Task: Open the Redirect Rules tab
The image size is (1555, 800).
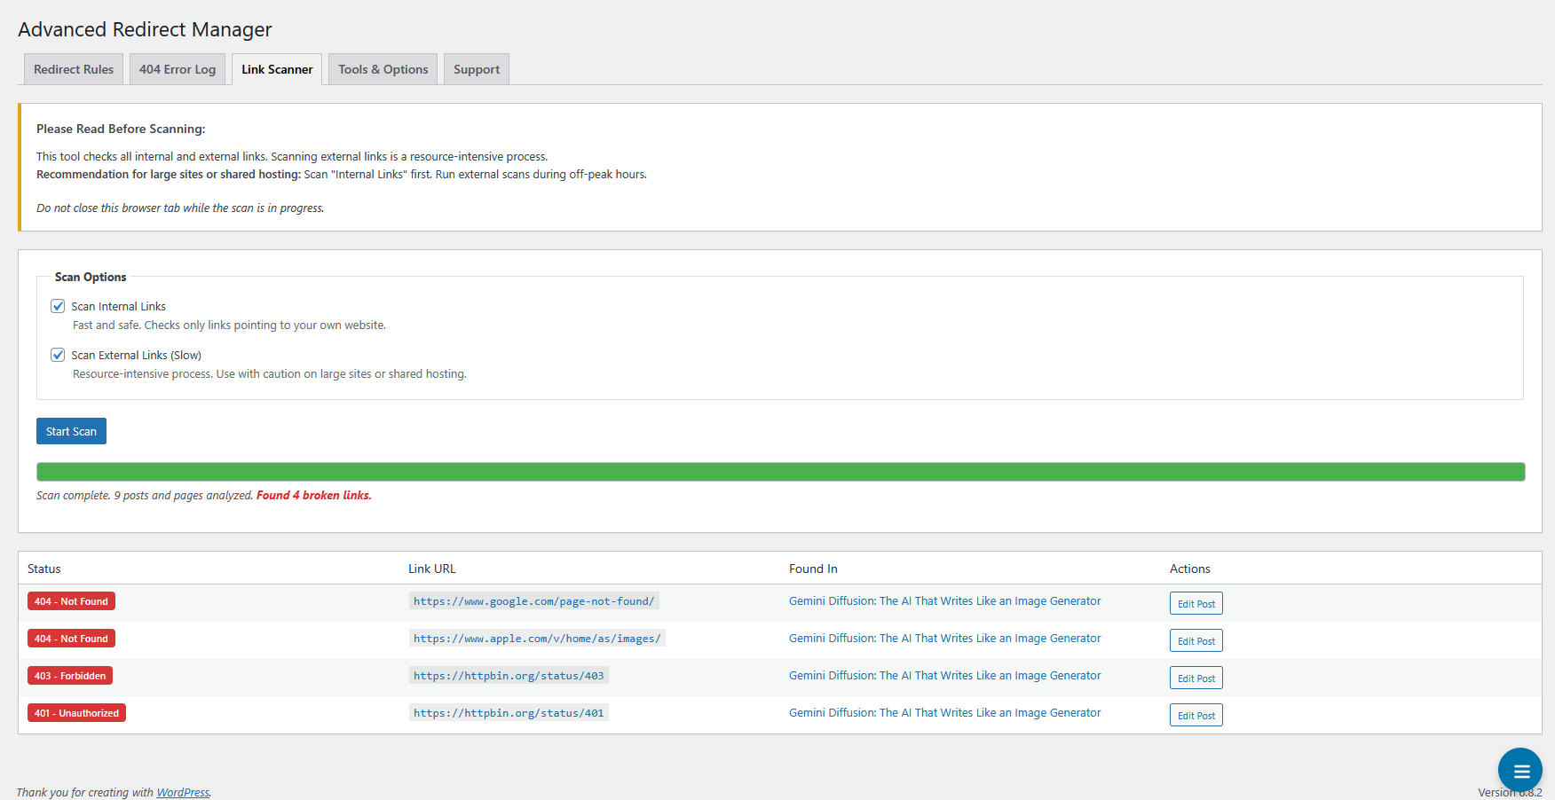Action: [x=74, y=69]
